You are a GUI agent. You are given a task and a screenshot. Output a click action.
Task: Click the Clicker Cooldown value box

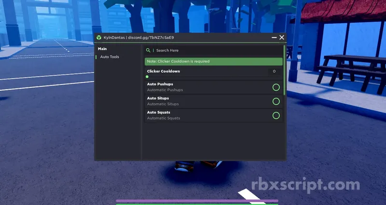274,71
